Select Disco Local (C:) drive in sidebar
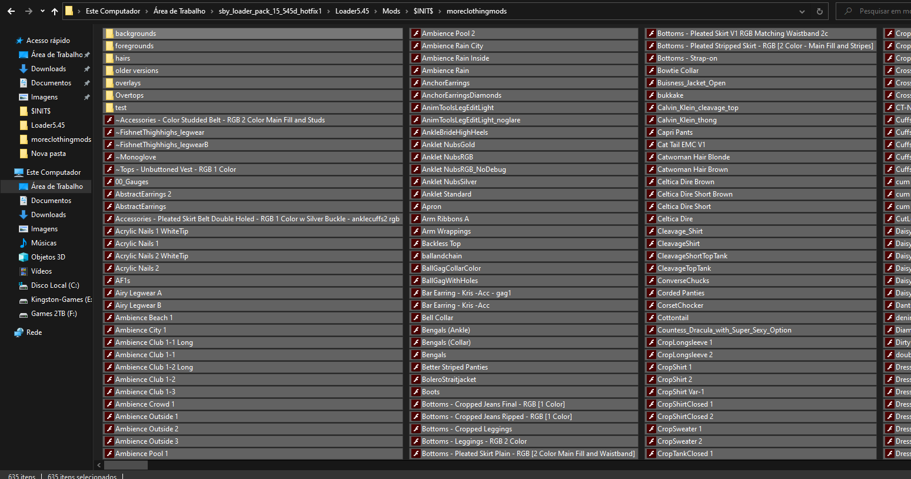This screenshot has width=911, height=479. coord(55,285)
